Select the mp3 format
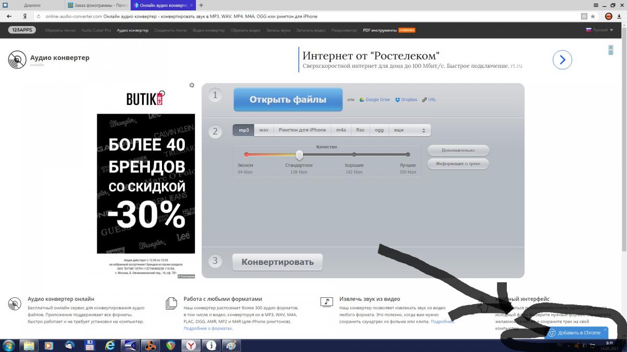627x352 pixels. [x=243, y=130]
